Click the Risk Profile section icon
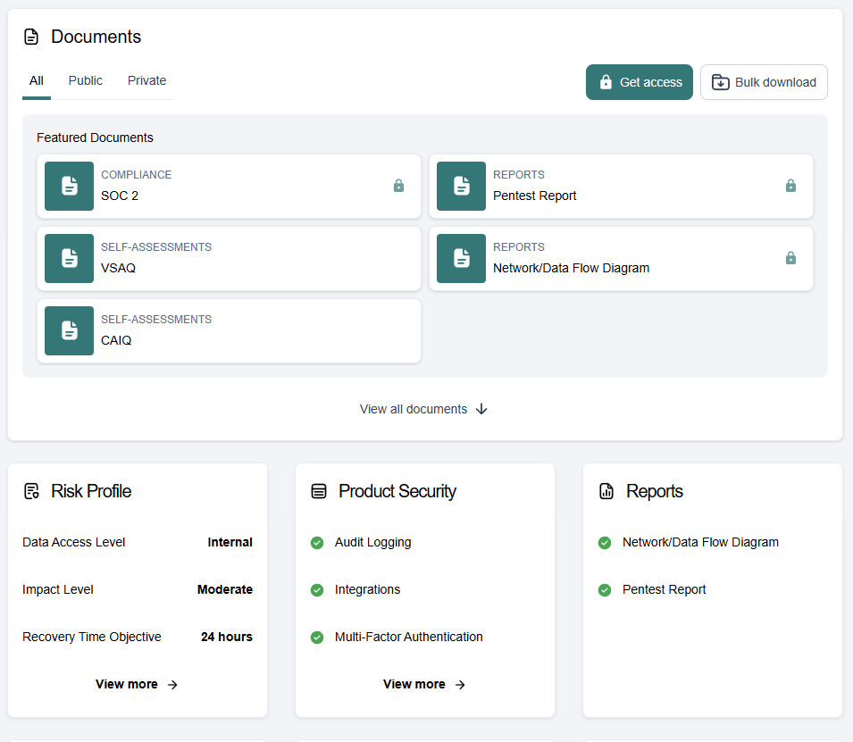 pyautogui.click(x=32, y=491)
